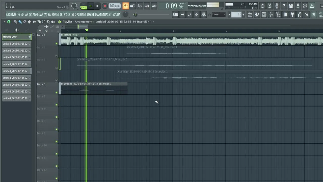
Task: Select c#minor yesir in the picker panel
Action: pyautogui.click(x=17, y=37)
